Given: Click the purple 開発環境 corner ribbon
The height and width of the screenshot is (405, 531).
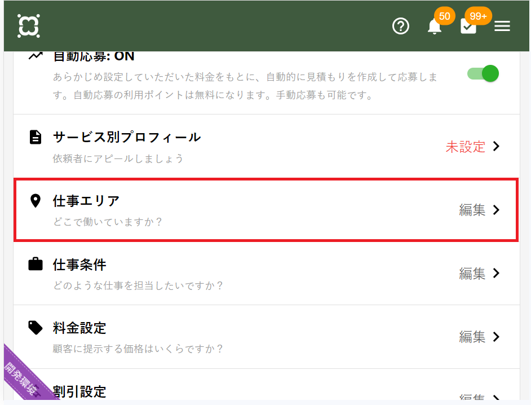Looking at the screenshot, I should pos(23,378).
